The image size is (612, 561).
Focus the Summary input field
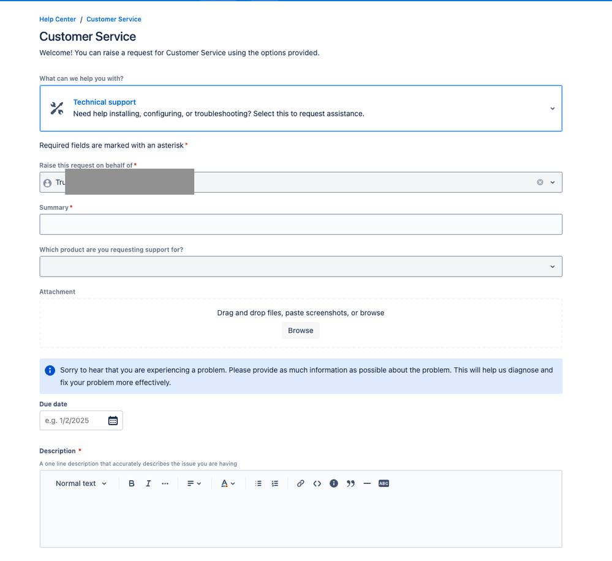[x=301, y=224]
